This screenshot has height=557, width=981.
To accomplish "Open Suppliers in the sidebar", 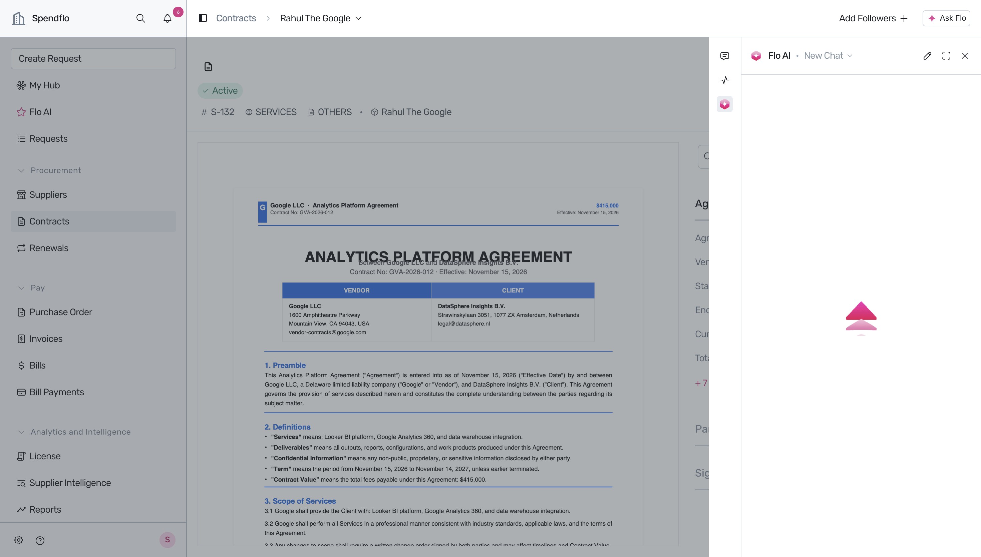I will click(93, 194).
